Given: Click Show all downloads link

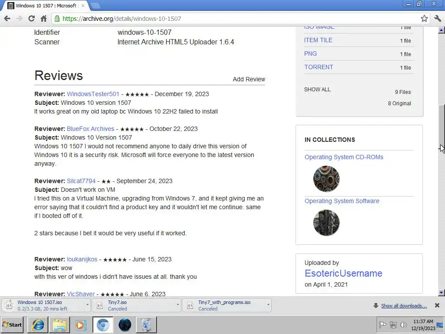Looking at the screenshot, I should click(404, 306).
